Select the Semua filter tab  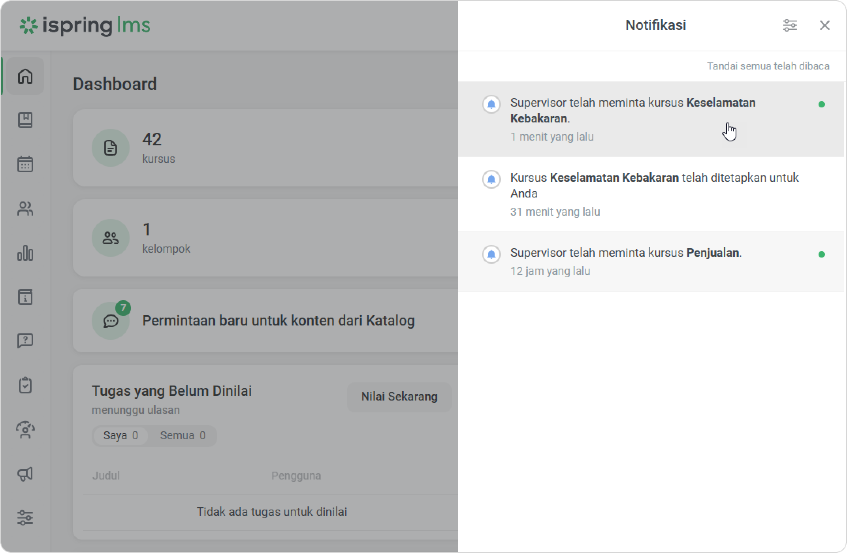coord(183,436)
